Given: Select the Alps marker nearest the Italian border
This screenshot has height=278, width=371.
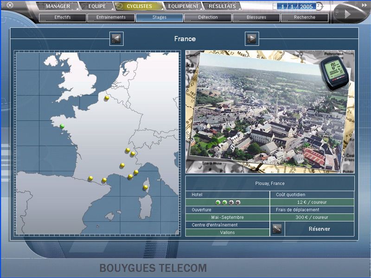Looking at the screenshot, I should 133,154.
